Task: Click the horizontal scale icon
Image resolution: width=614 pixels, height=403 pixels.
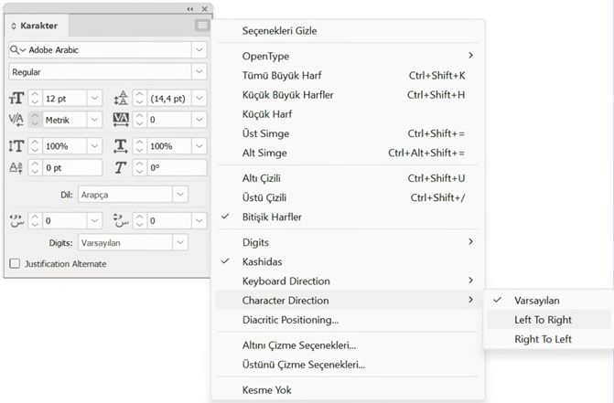Action: point(121,146)
